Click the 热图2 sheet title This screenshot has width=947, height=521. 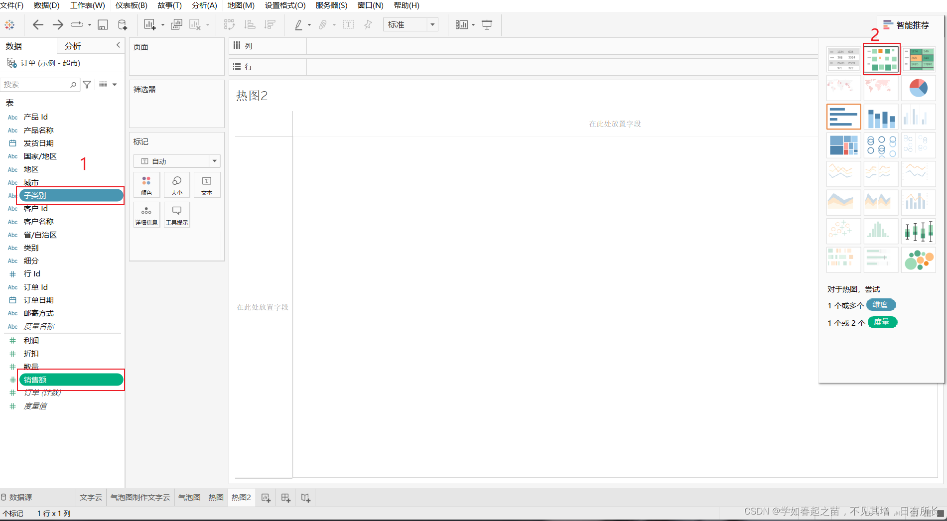click(x=252, y=96)
